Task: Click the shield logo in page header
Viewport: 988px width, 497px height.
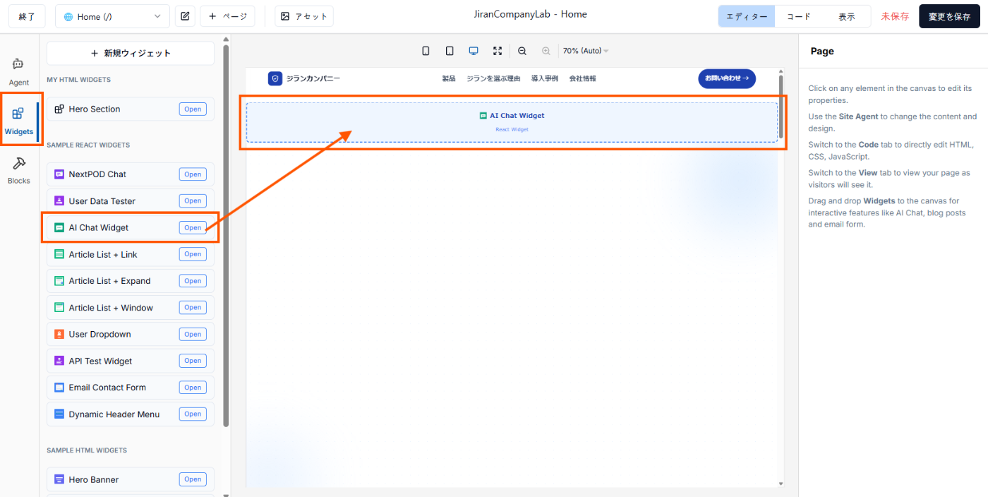Action: (x=275, y=78)
